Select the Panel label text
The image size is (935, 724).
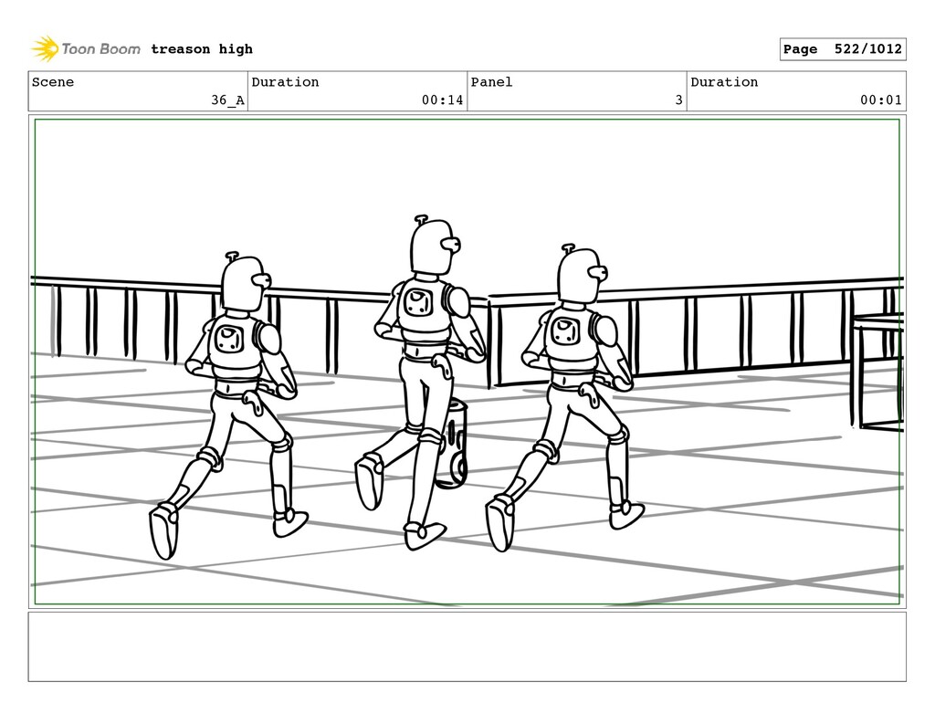(x=491, y=81)
